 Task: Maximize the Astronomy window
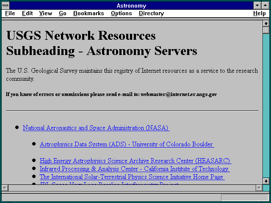click(265, 5)
